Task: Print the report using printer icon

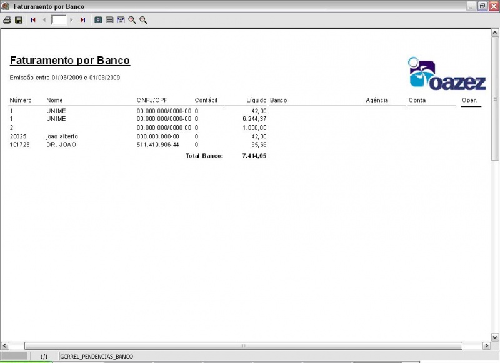Action: (7, 20)
